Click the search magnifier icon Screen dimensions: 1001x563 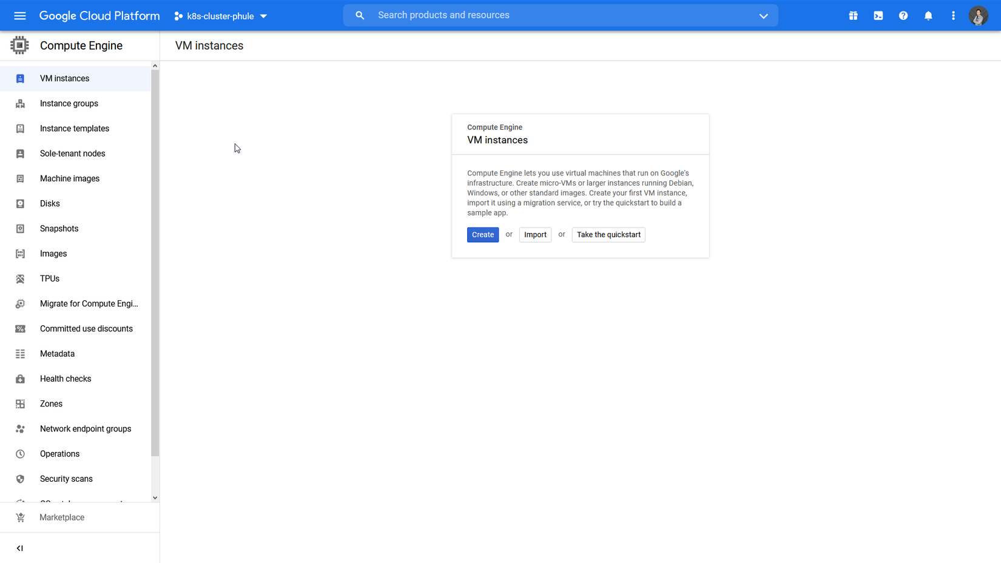click(360, 15)
